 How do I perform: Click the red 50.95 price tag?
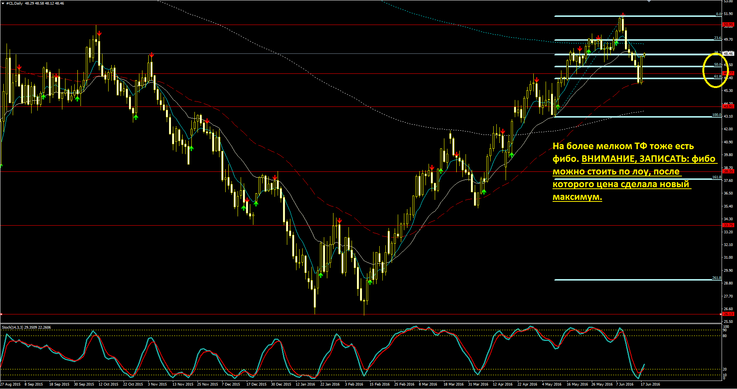[x=728, y=25]
